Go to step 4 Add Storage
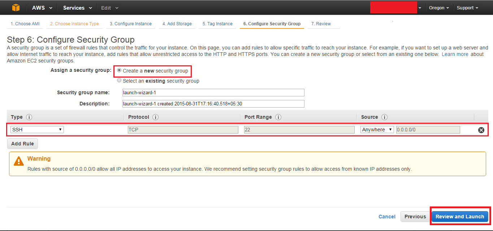The image size is (493, 231). tap(177, 24)
